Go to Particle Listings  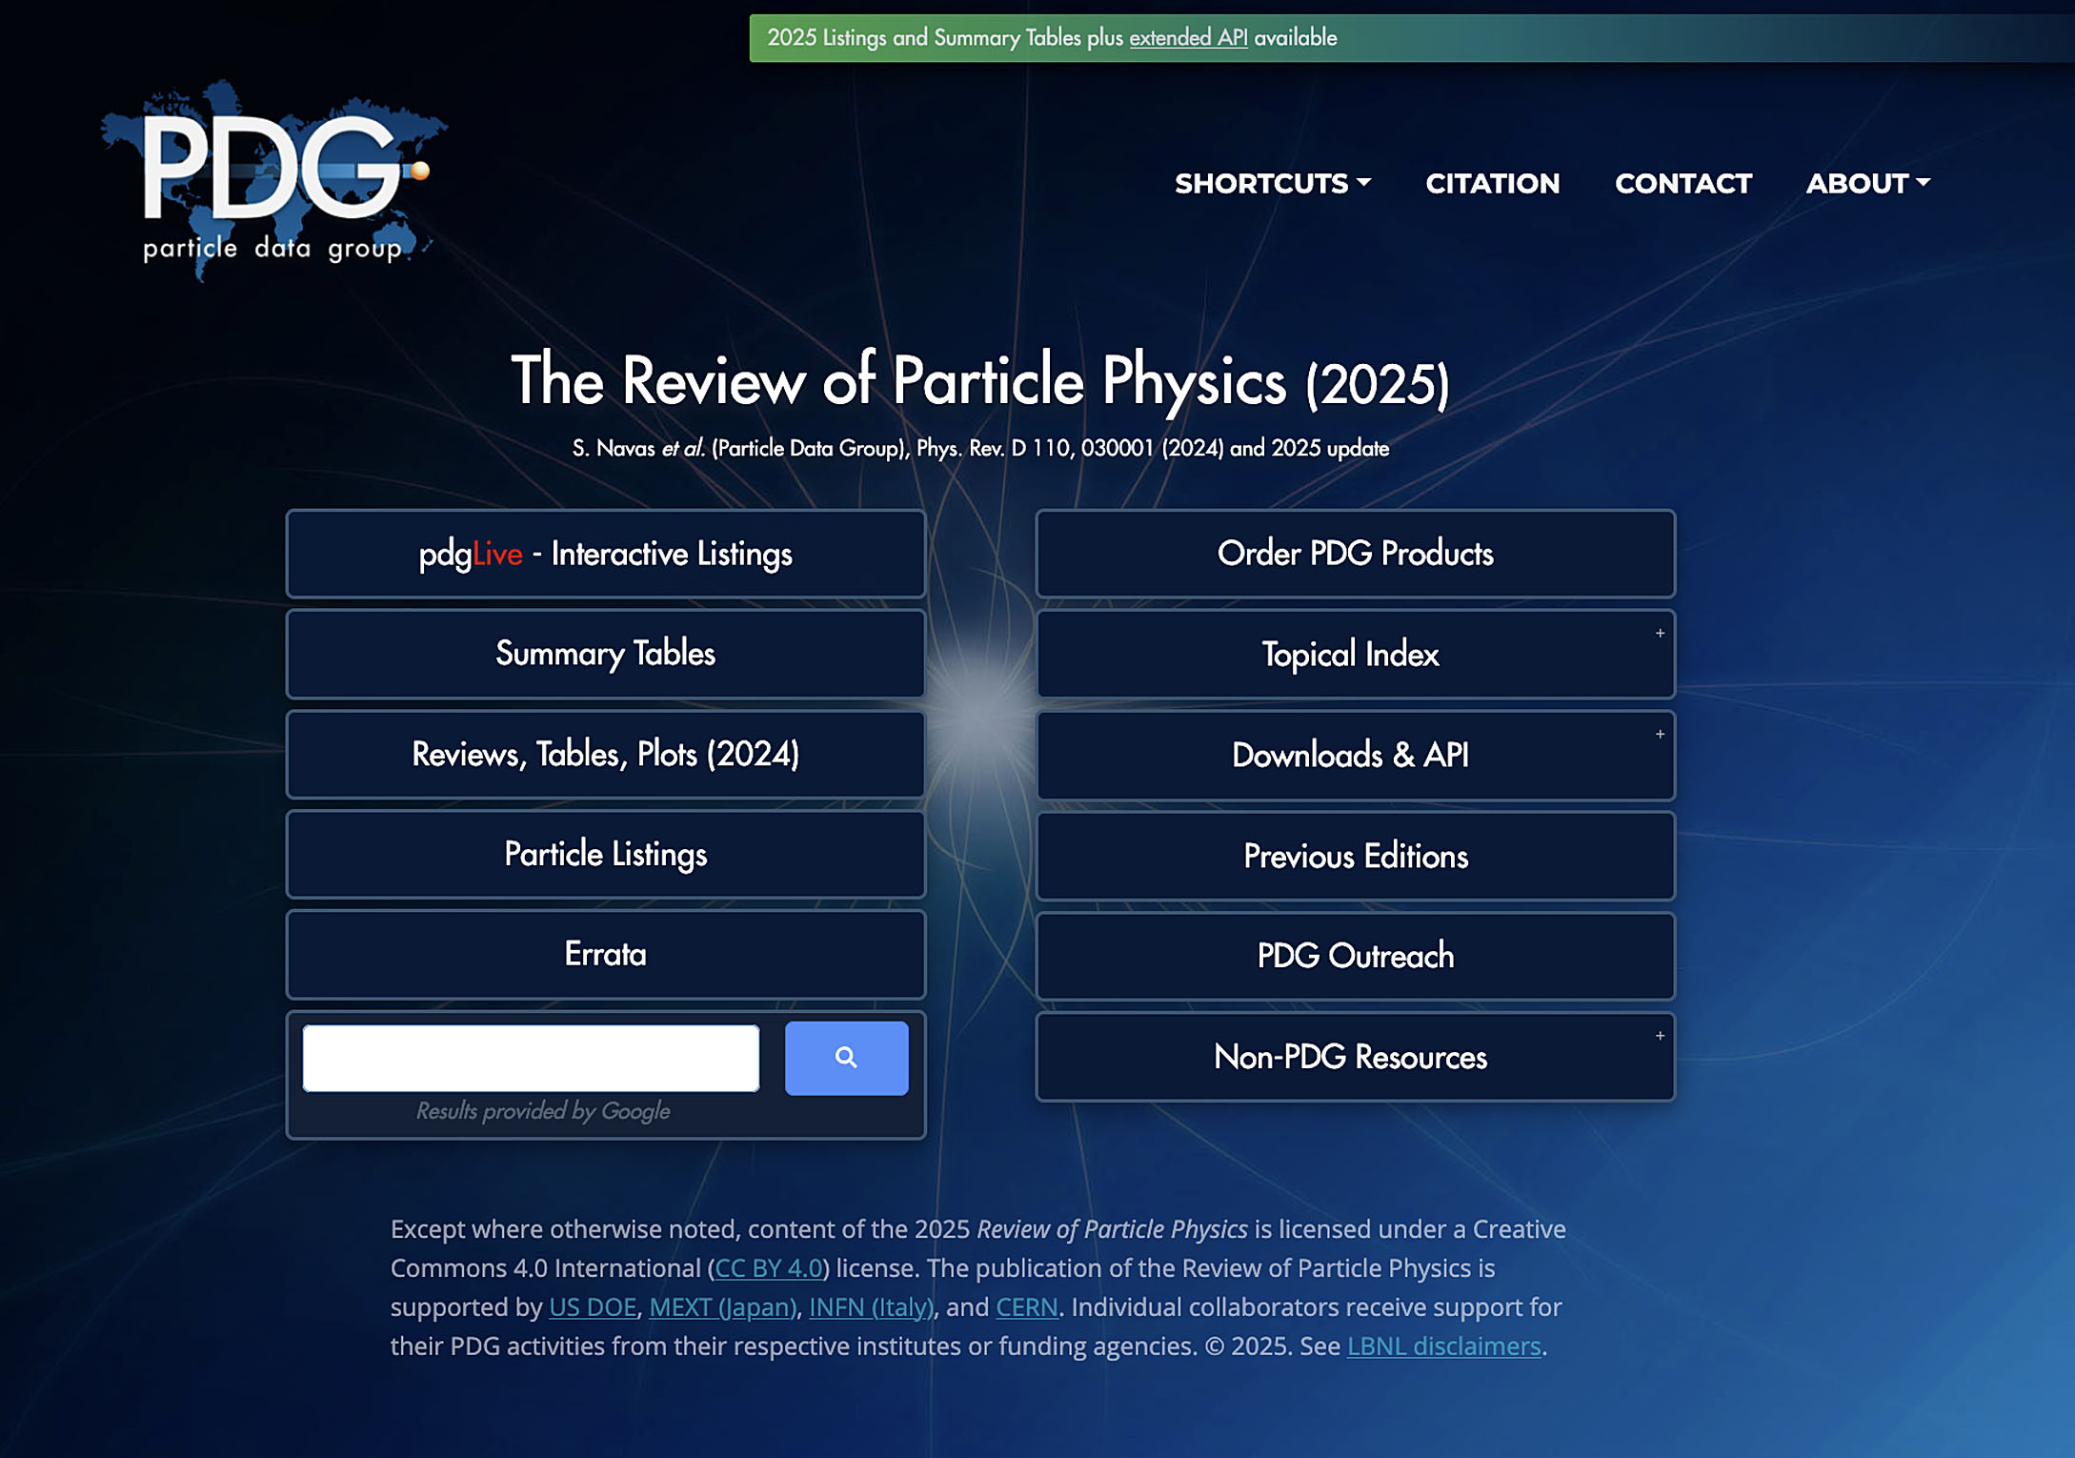pos(606,854)
